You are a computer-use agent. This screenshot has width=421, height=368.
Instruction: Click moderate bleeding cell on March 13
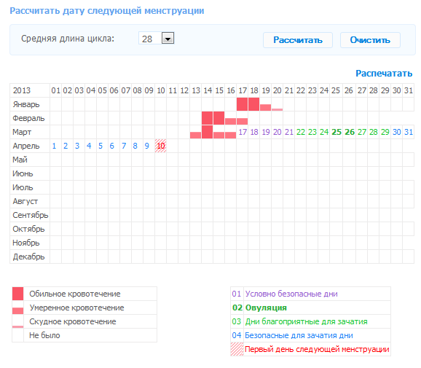[x=195, y=135]
